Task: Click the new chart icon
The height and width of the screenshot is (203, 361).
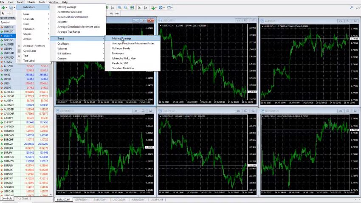Action: 3,8
